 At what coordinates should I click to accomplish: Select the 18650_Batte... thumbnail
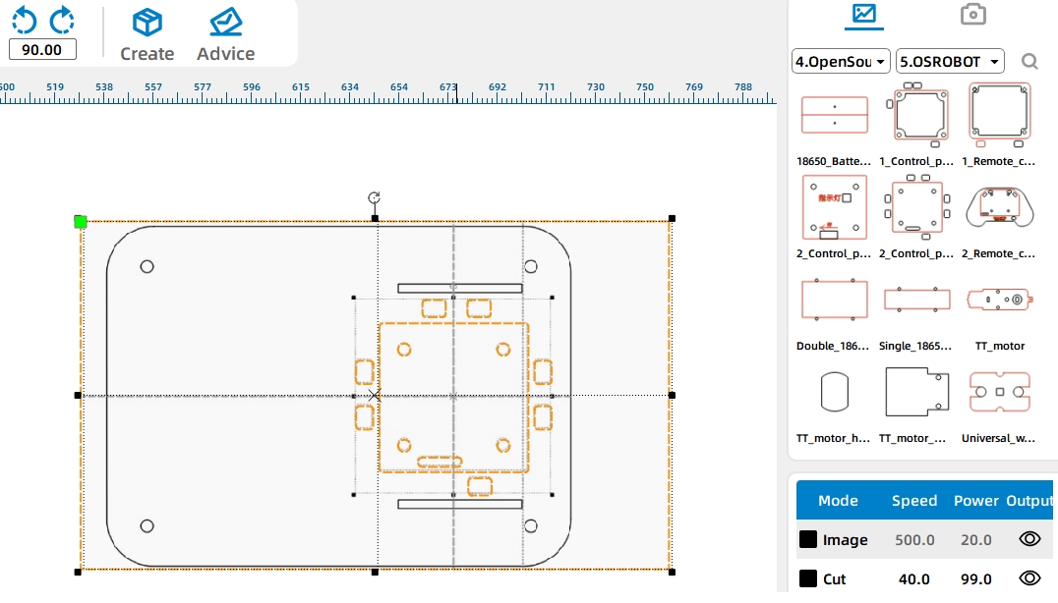[x=834, y=115]
